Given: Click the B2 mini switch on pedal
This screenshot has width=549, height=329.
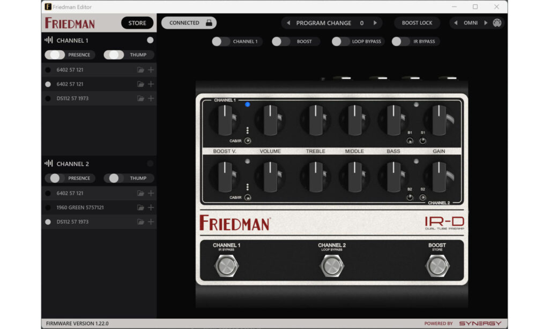Looking at the screenshot, I should click(410, 198).
